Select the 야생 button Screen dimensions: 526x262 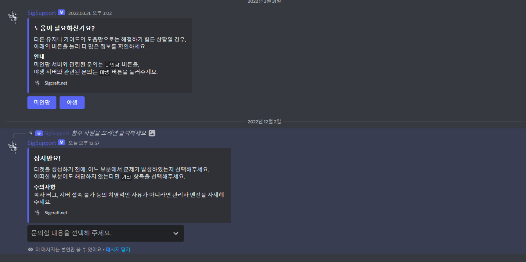[72, 103]
